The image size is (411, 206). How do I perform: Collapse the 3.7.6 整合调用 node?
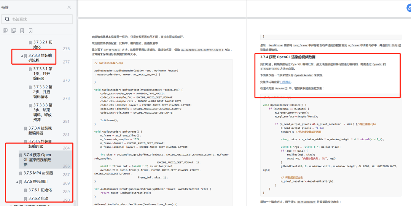tap(17, 182)
